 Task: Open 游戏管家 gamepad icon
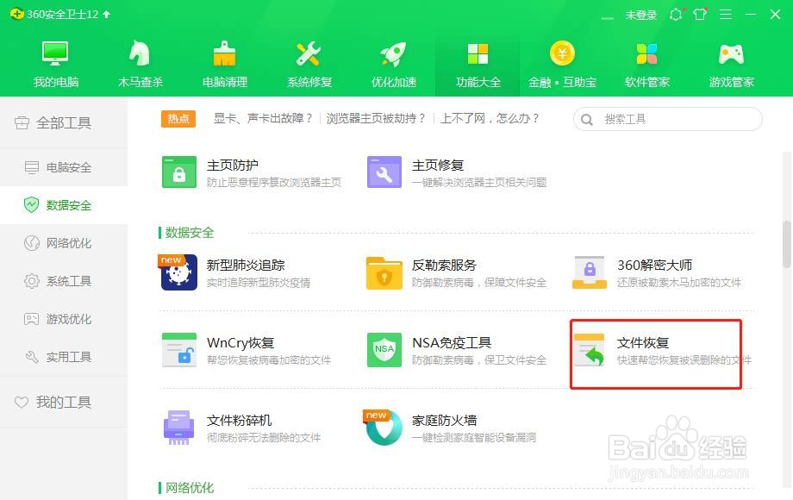pos(731,53)
